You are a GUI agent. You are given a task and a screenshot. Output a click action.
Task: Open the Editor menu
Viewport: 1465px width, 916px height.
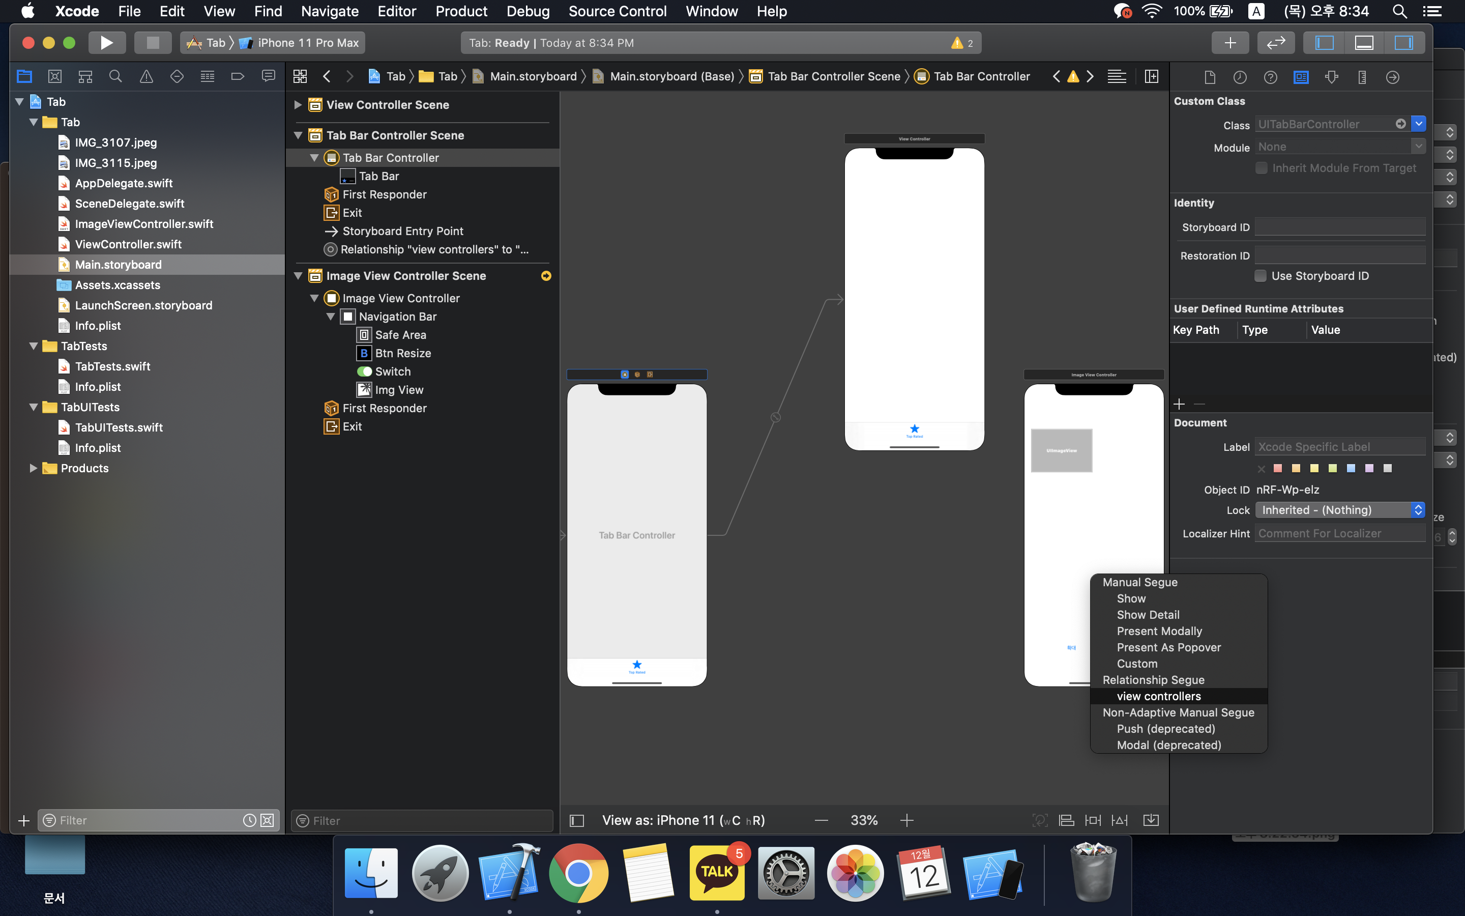point(397,11)
